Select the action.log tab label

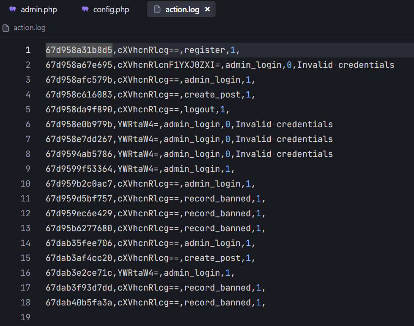tap(182, 10)
